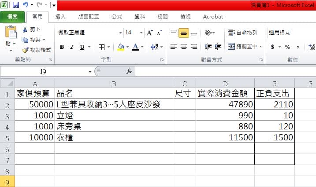Click the Excel application icon
The height and width of the screenshot is (187, 316).
tap(4, 5)
